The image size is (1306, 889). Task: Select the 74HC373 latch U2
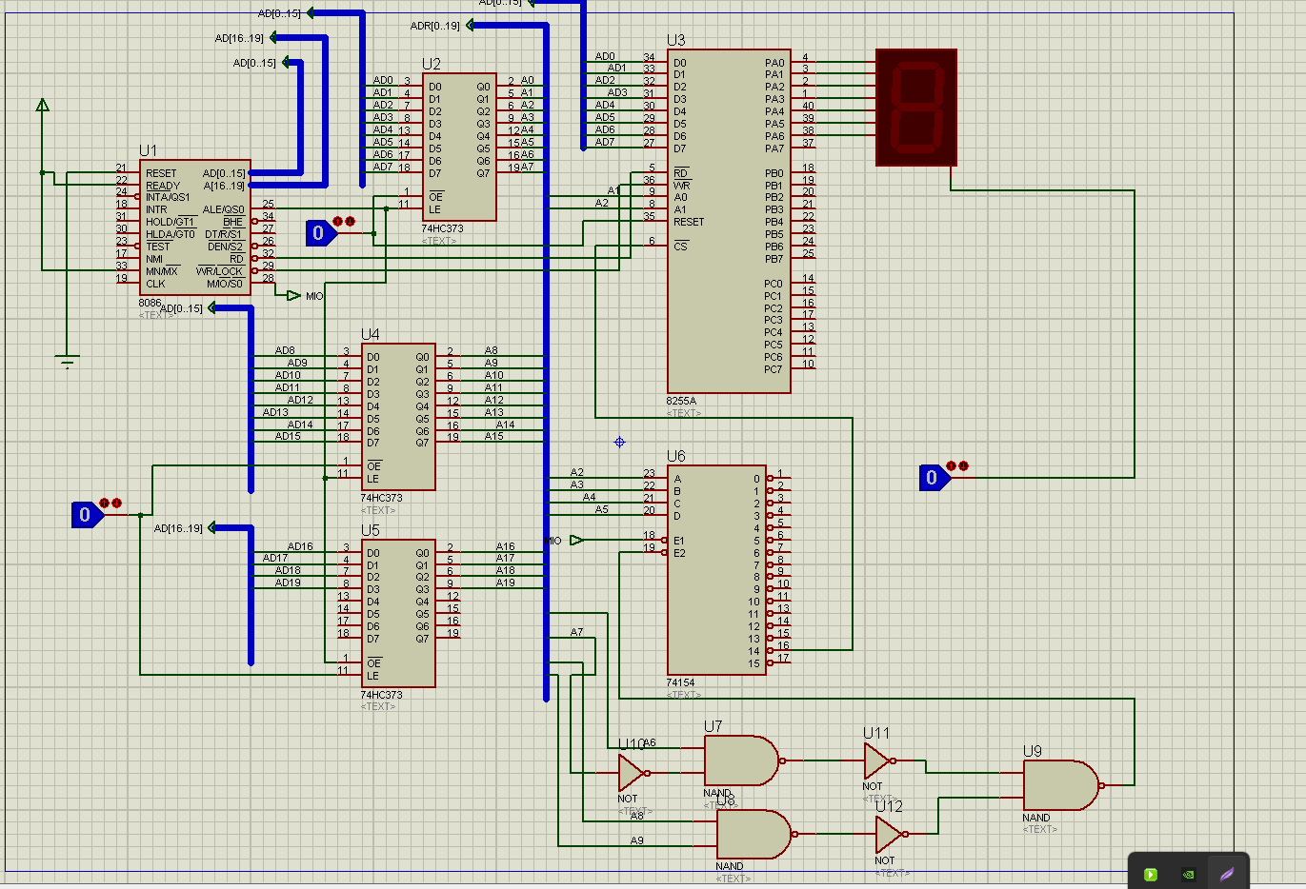click(459, 148)
